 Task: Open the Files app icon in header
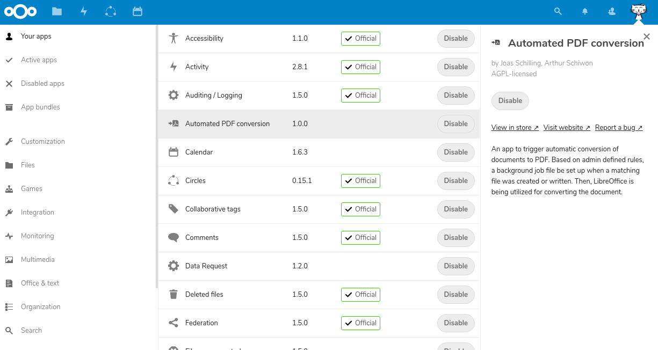57,11
